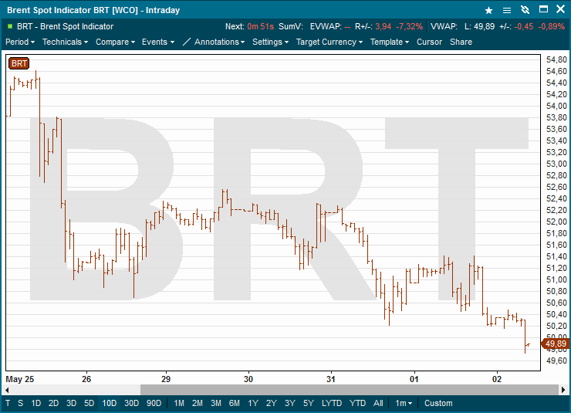Click the Share menu item
Viewport: 571px width, 413px height.
click(x=461, y=42)
